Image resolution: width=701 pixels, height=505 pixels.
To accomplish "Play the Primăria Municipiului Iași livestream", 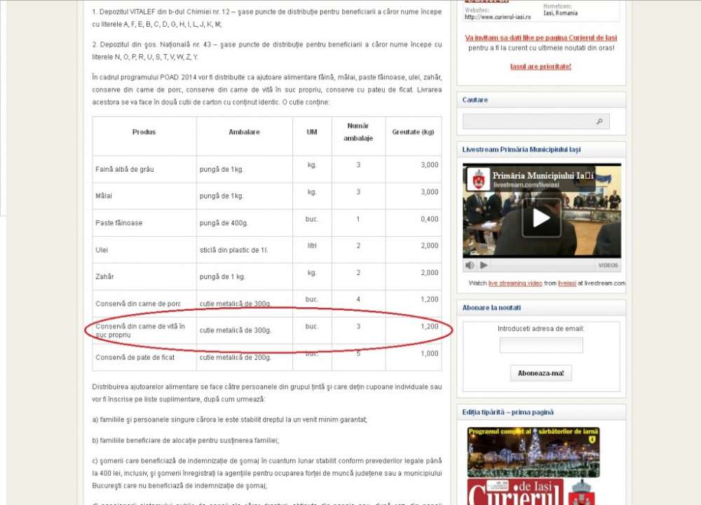I will point(541,218).
